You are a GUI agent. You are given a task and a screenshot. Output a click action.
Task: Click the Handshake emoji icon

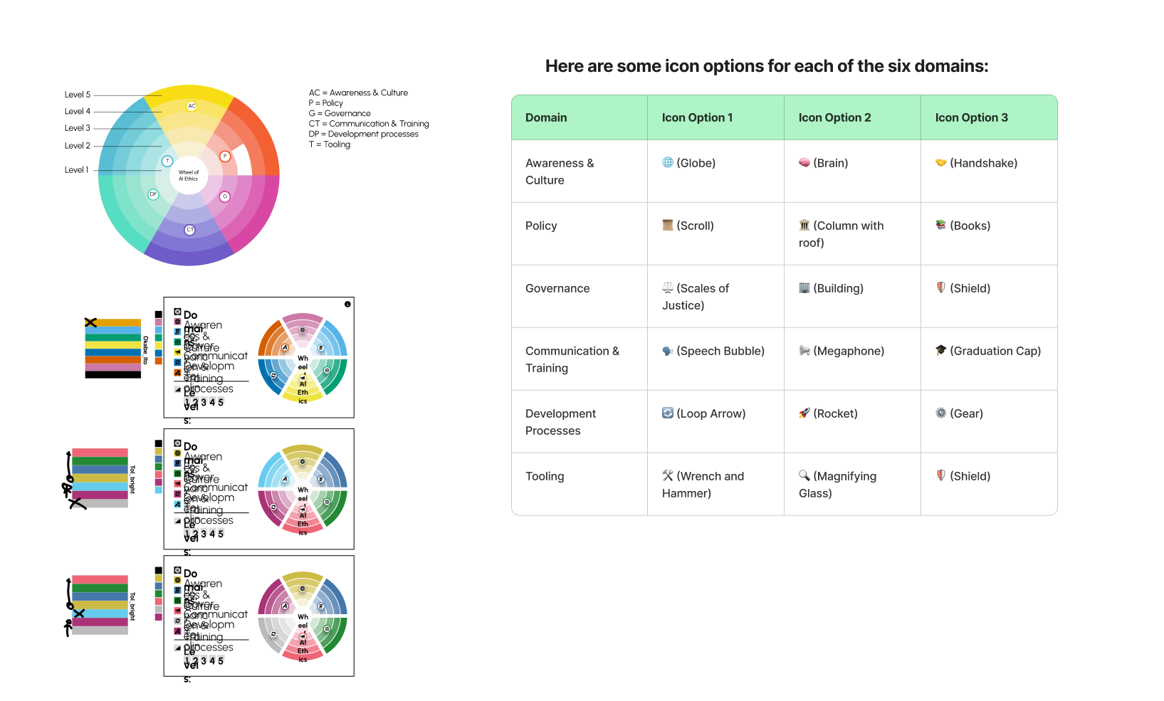tap(941, 162)
